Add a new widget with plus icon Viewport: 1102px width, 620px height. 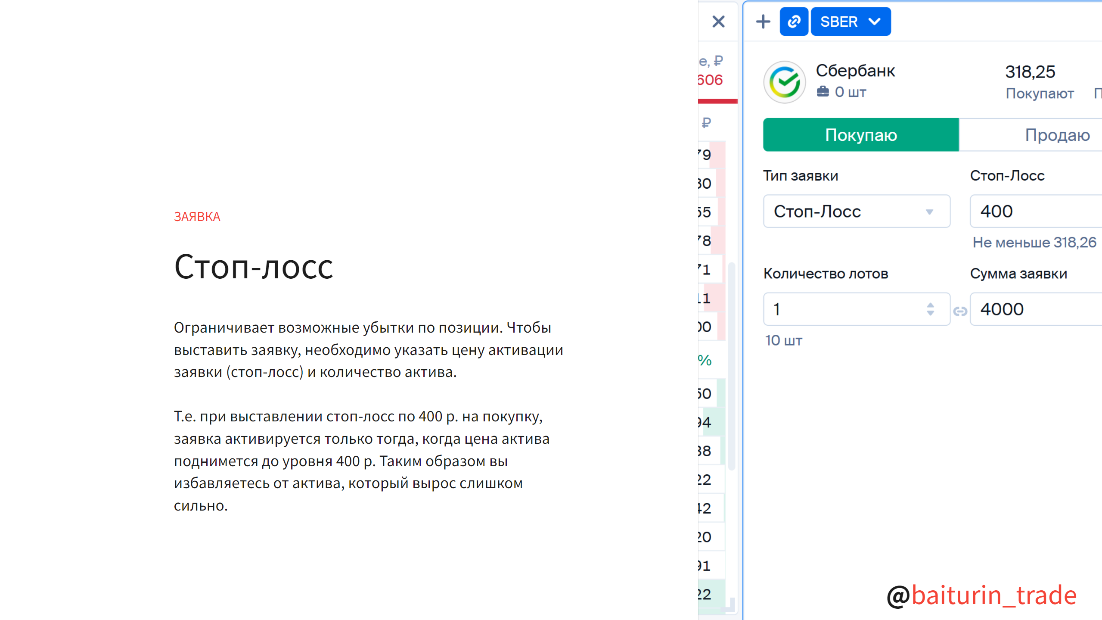point(763,22)
